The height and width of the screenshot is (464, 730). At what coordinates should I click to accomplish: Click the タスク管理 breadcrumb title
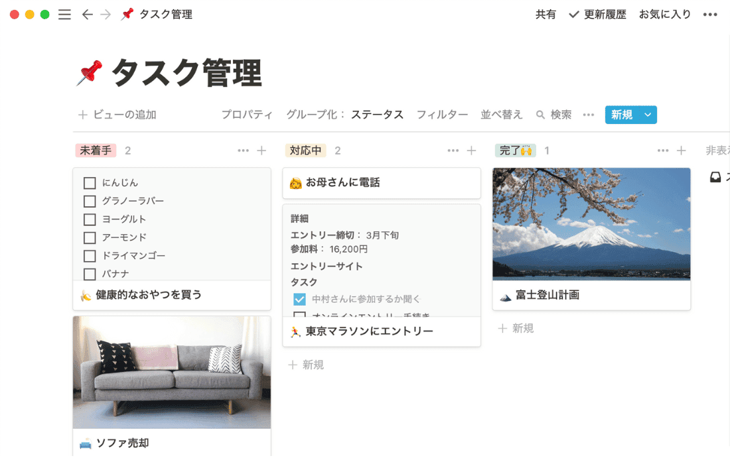[166, 15]
